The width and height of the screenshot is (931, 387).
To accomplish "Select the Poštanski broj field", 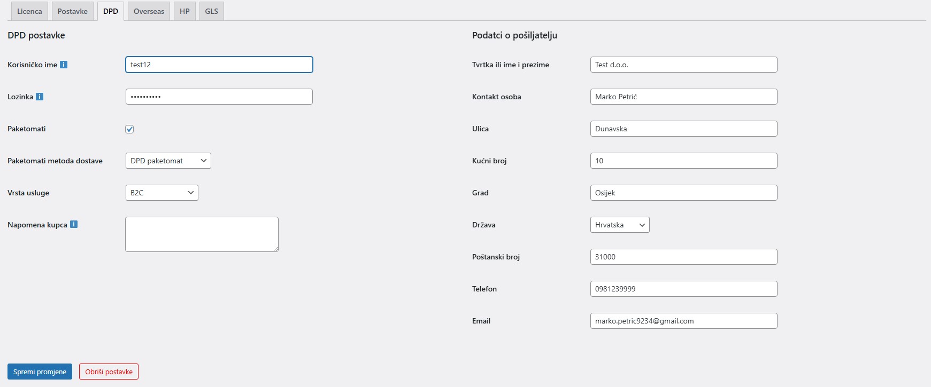I will pos(683,257).
